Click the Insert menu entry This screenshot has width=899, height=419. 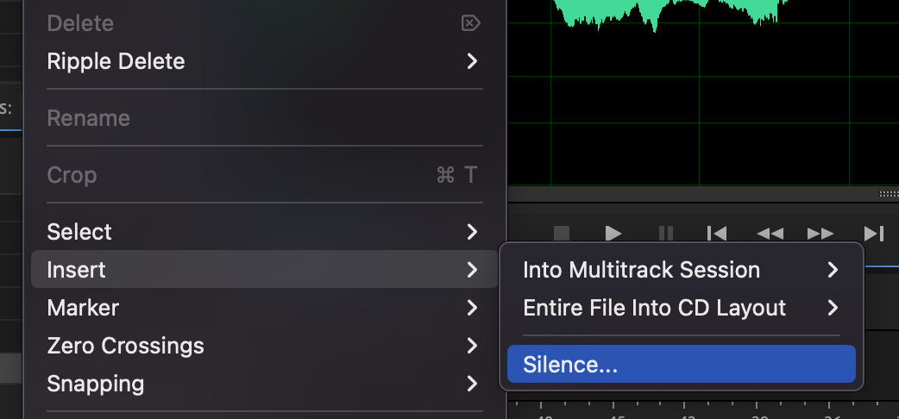click(264, 269)
